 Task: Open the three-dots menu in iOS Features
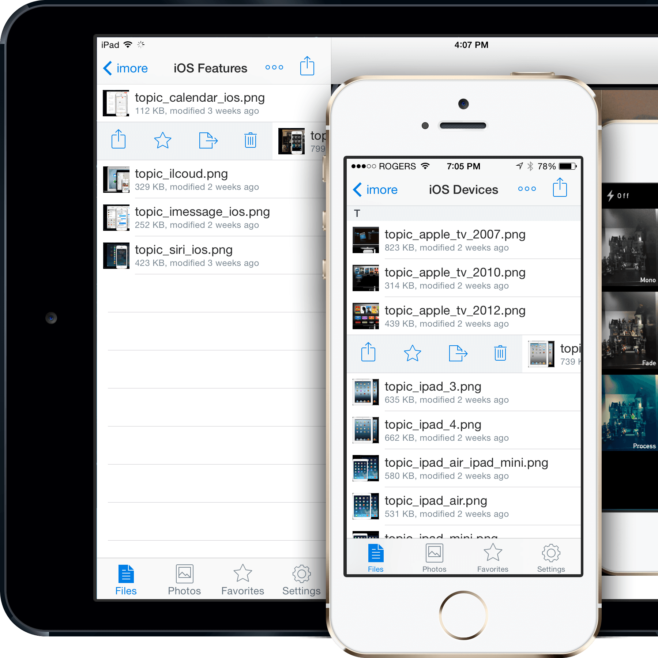pos(274,67)
